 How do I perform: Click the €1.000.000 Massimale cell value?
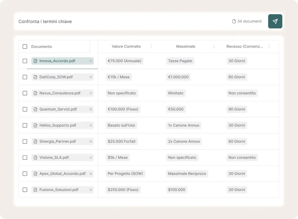178,77
